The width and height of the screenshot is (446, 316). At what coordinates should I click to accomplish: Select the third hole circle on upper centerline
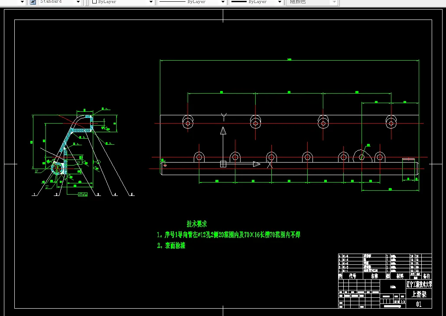(x=323, y=124)
